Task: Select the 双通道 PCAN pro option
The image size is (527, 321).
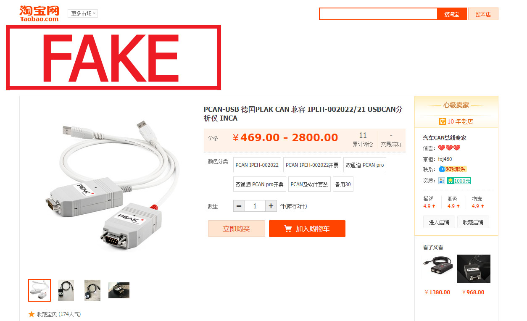Action: coord(364,165)
